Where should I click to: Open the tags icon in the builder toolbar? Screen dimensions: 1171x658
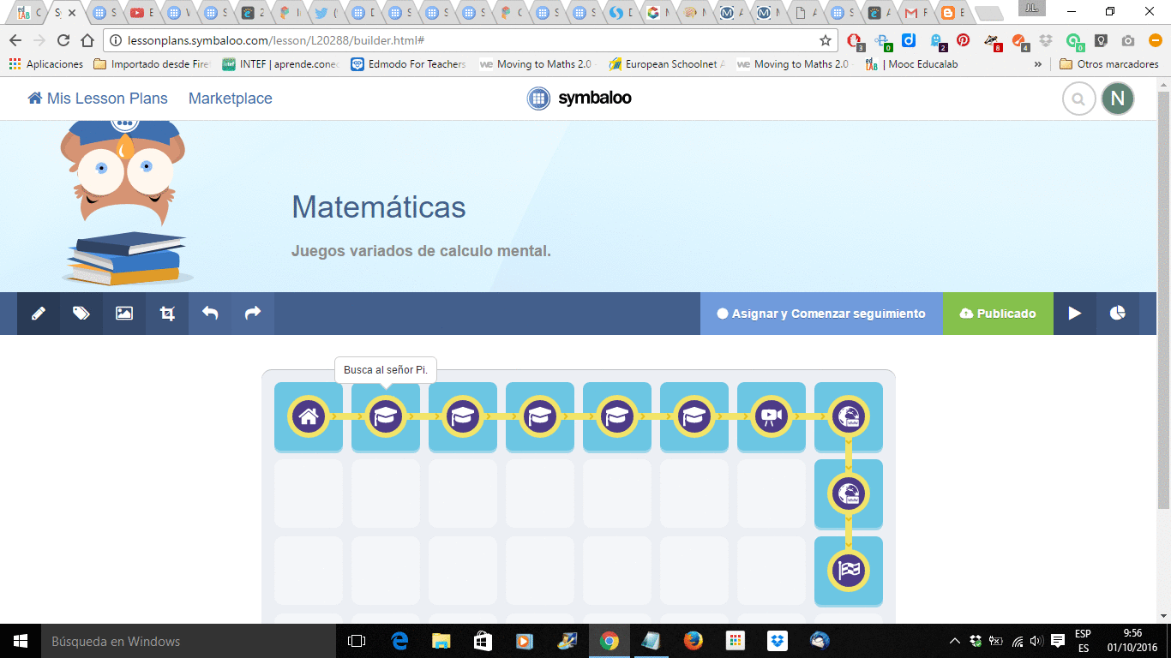click(x=81, y=314)
